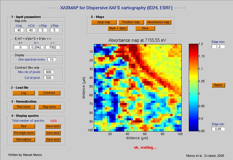The image size is (233, 160).
Task: Click Save in the Maps panel
Action: coord(145,28)
